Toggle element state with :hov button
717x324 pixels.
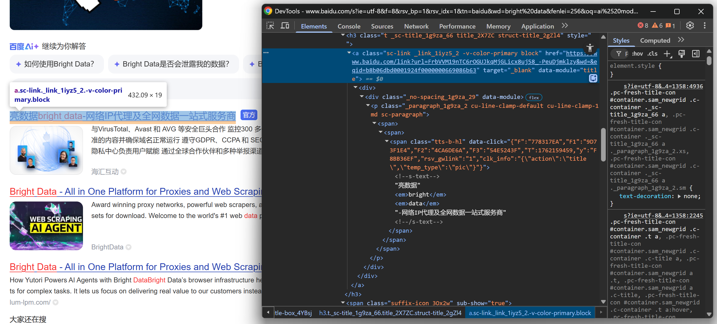point(637,54)
